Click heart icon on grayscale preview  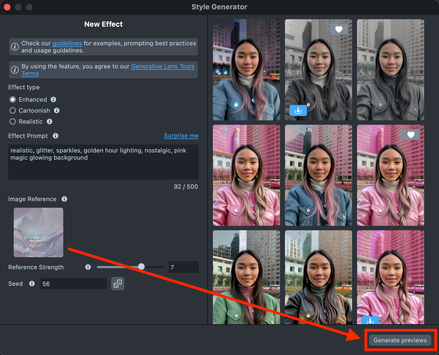click(339, 29)
